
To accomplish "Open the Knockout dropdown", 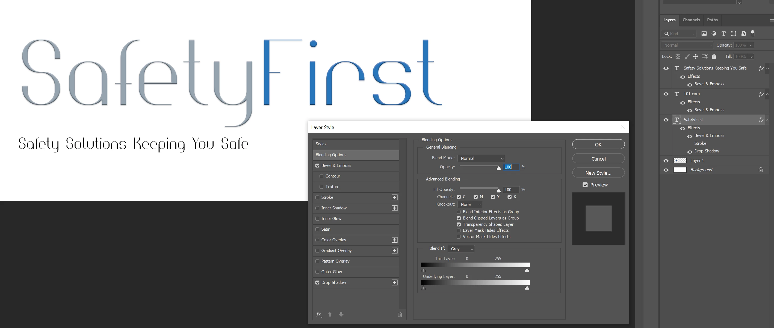I will (470, 204).
